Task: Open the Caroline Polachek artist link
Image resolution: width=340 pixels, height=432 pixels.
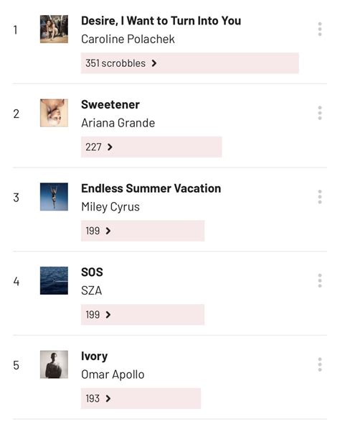Action: pyautogui.click(x=128, y=39)
